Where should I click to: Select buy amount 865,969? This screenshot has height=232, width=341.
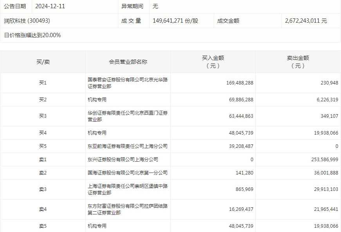[x=244, y=189]
